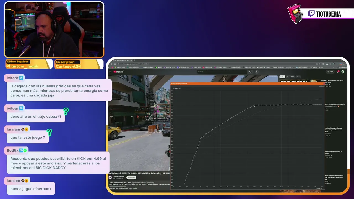Open the Crear create button
Viewport: 354px width, 199px height.
tap(330, 72)
